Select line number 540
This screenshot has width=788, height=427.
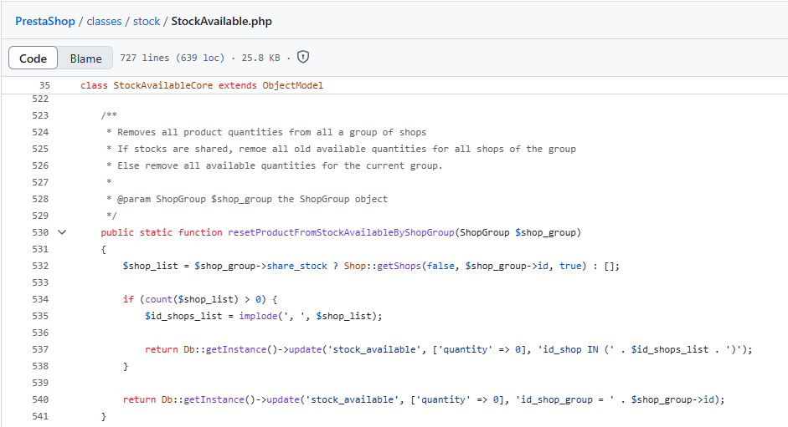(39, 399)
